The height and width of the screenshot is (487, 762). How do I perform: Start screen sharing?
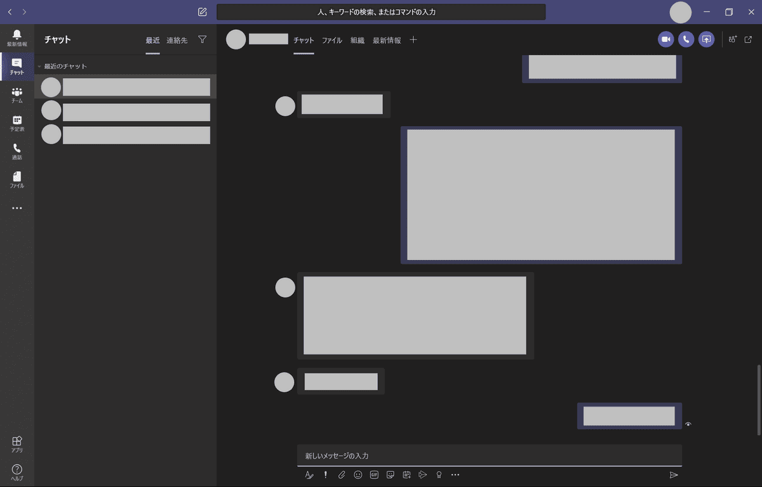tap(706, 39)
